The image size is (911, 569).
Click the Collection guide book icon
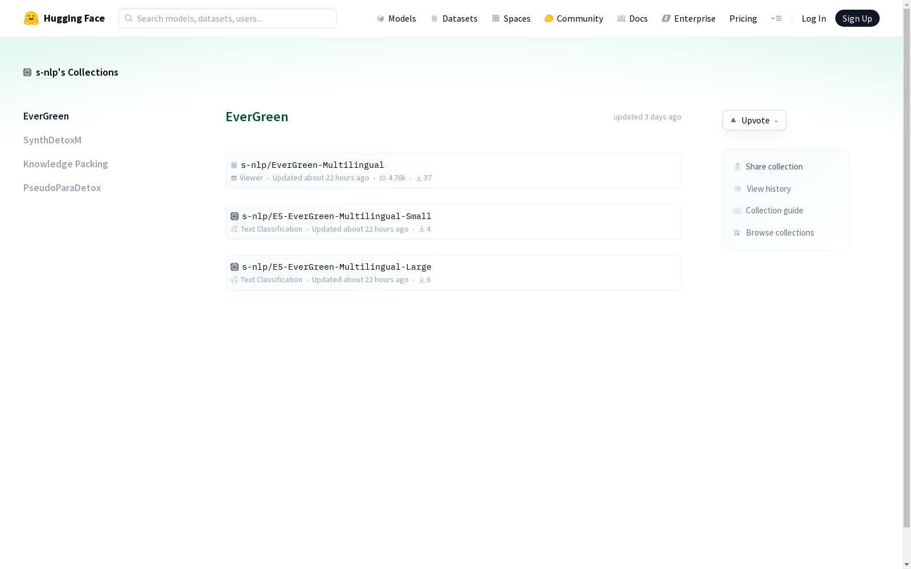point(737,211)
